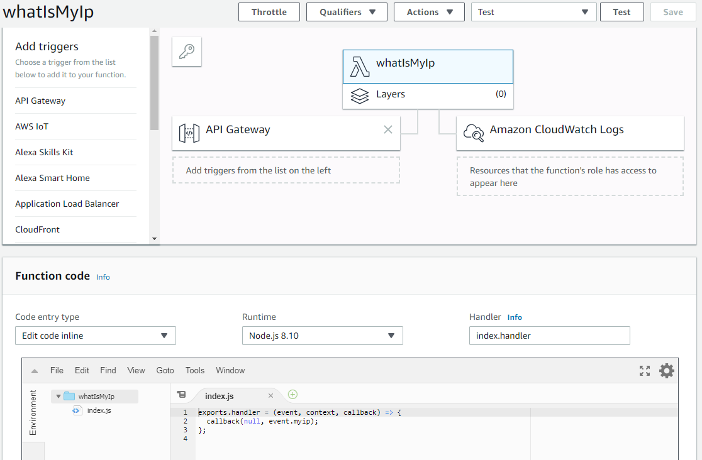Switch to the index.js tab
The height and width of the screenshot is (460, 702).
(219, 396)
